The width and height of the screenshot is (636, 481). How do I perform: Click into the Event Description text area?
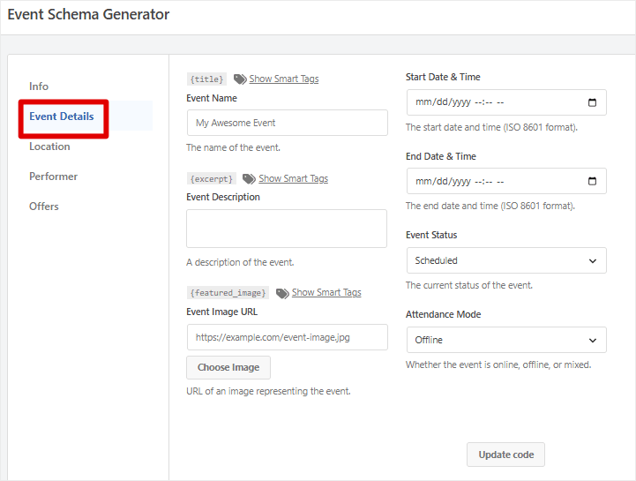[287, 229]
